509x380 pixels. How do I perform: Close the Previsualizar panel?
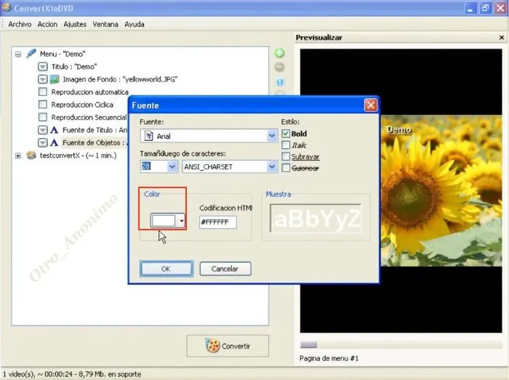(502, 38)
